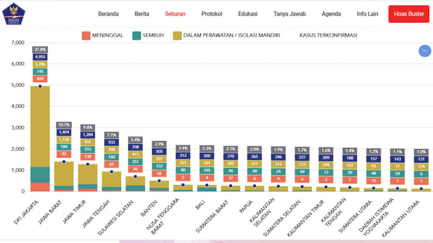Viewport: 433px width, 243px height.
Task: Open the Berita menu item
Action: click(142, 14)
